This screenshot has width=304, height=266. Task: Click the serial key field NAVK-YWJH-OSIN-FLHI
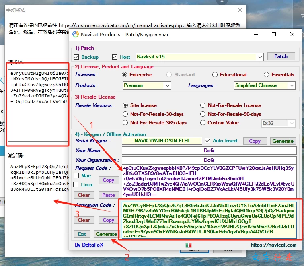[x=162, y=141]
